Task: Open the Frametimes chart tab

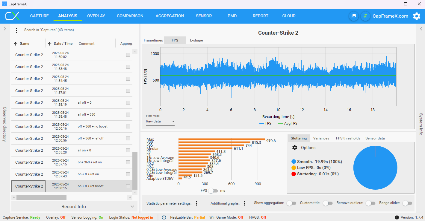Action: coord(153,40)
